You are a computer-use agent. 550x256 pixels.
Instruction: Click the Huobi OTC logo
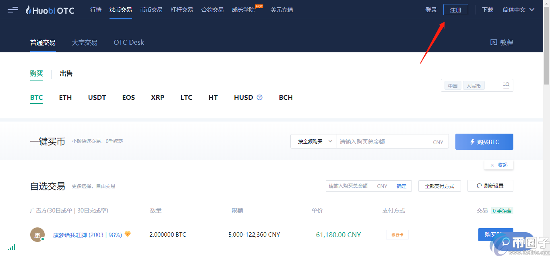point(50,10)
